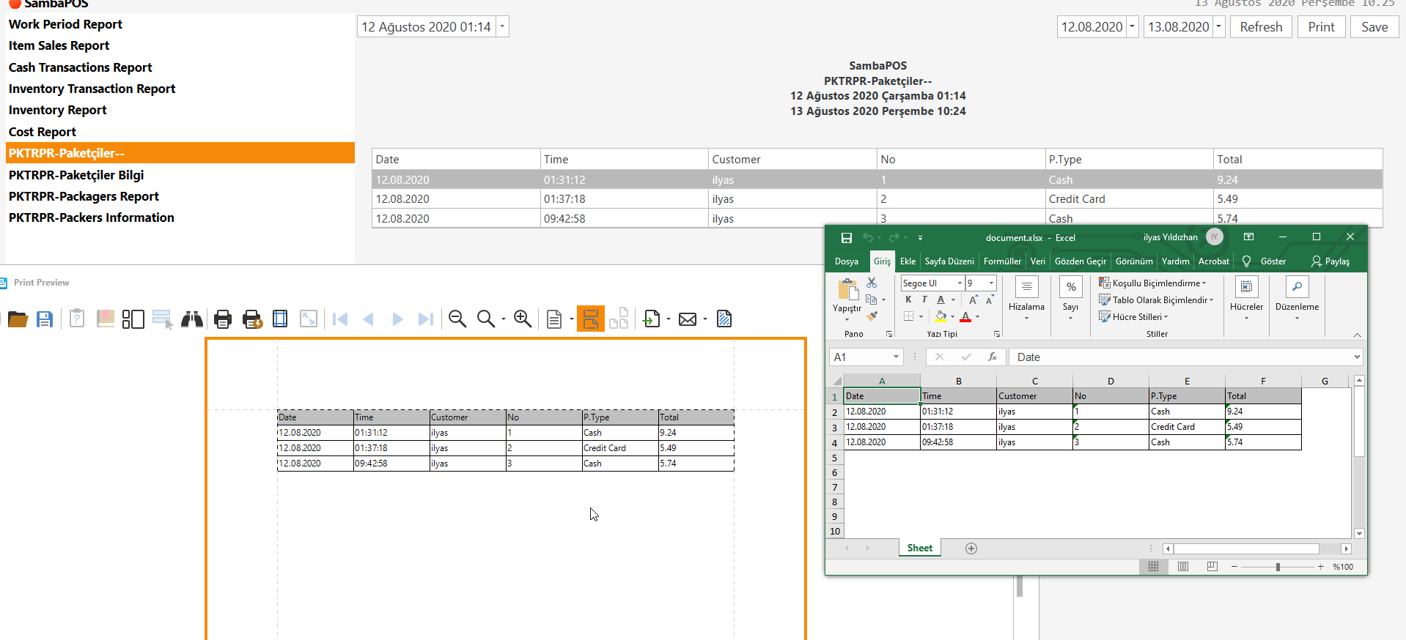Open PKTRPR-Packagers Report in the list
Screen dimensions: 1406x640
point(84,196)
